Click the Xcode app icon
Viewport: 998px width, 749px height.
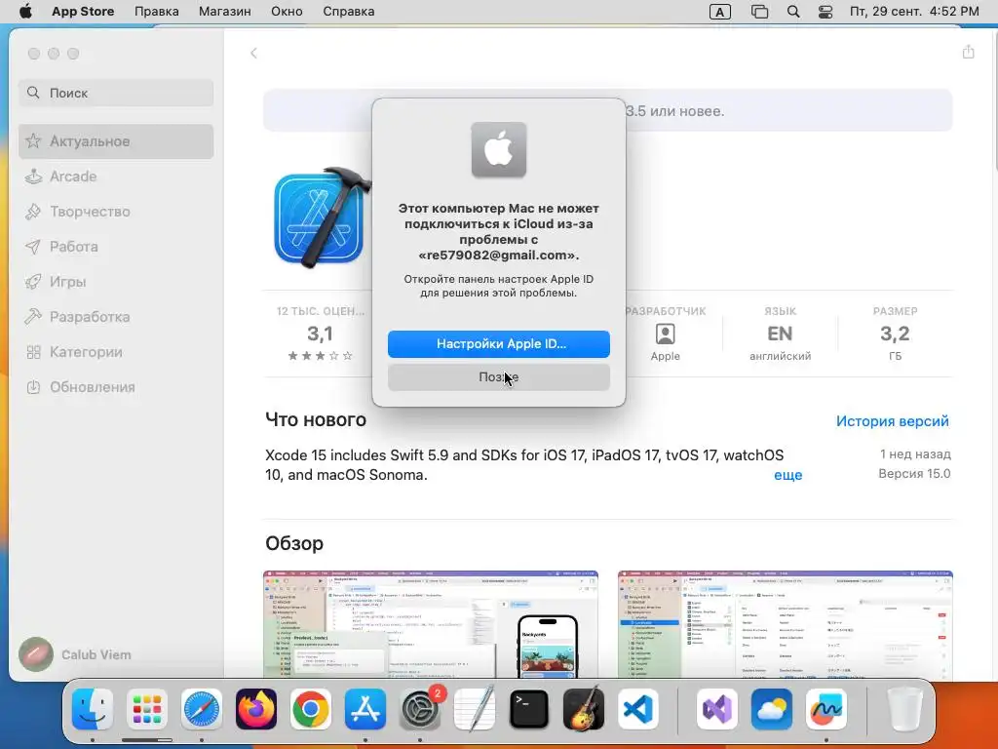click(x=322, y=217)
